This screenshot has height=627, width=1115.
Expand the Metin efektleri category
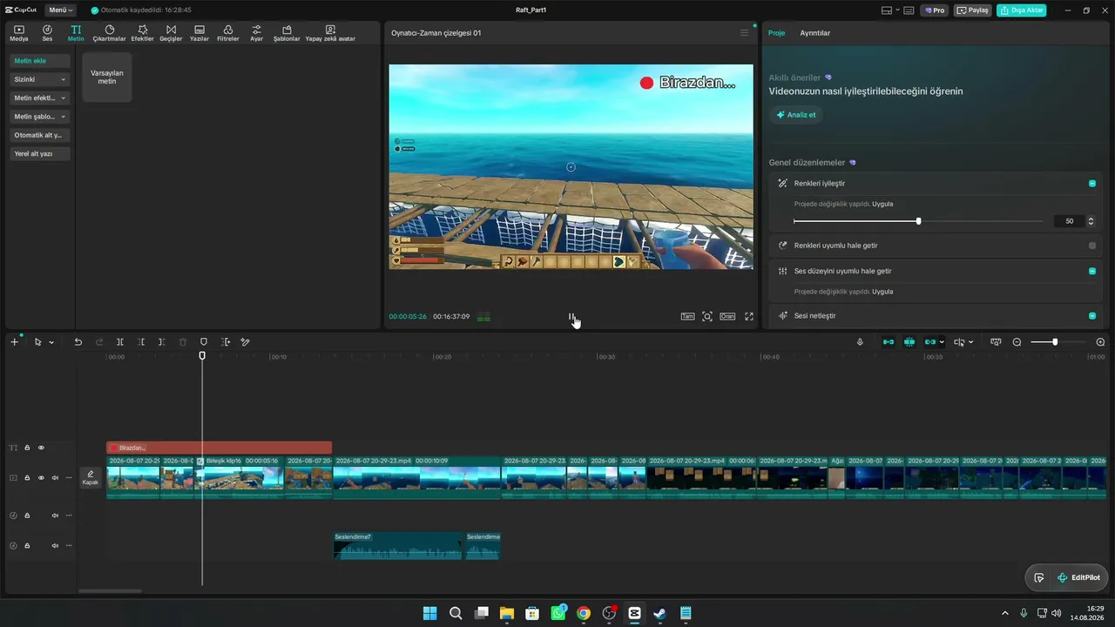(40, 98)
